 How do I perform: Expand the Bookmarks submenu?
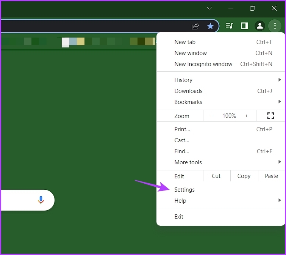[x=220, y=102]
